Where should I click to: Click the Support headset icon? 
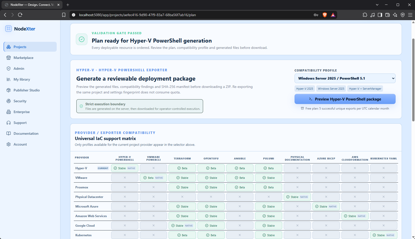[9, 123]
